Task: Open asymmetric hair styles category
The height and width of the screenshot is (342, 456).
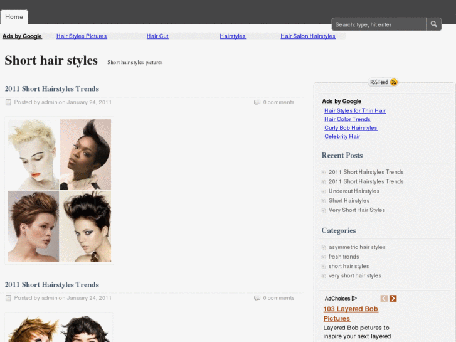Action: [357, 247]
